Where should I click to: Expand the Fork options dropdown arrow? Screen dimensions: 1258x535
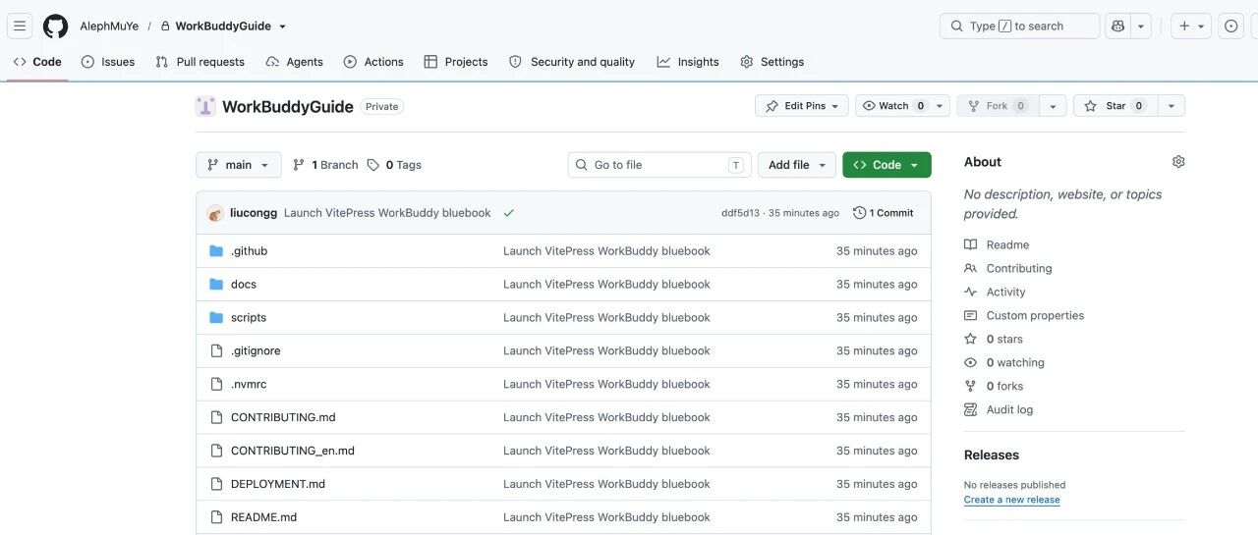[x=1053, y=106]
